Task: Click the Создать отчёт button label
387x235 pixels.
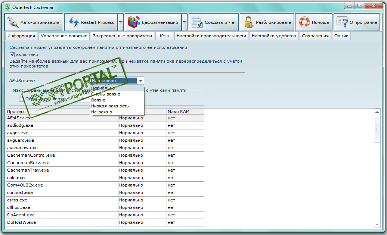Action: pos(220,22)
